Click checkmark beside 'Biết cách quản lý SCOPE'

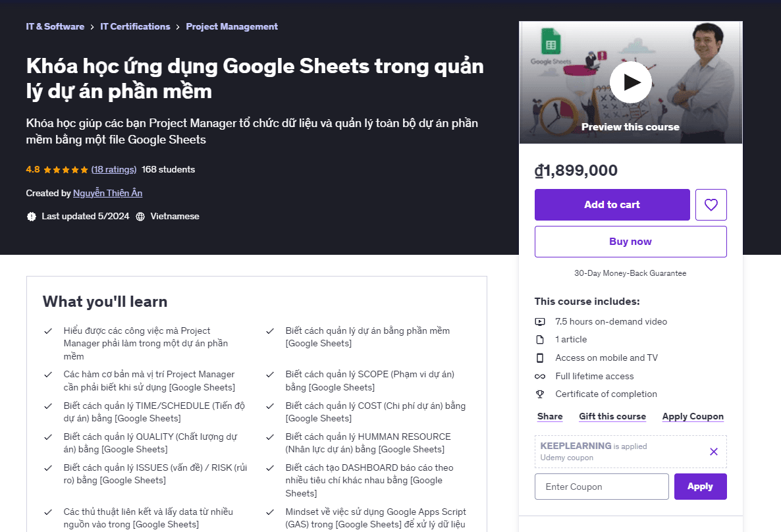pyautogui.click(x=270, y=375)
